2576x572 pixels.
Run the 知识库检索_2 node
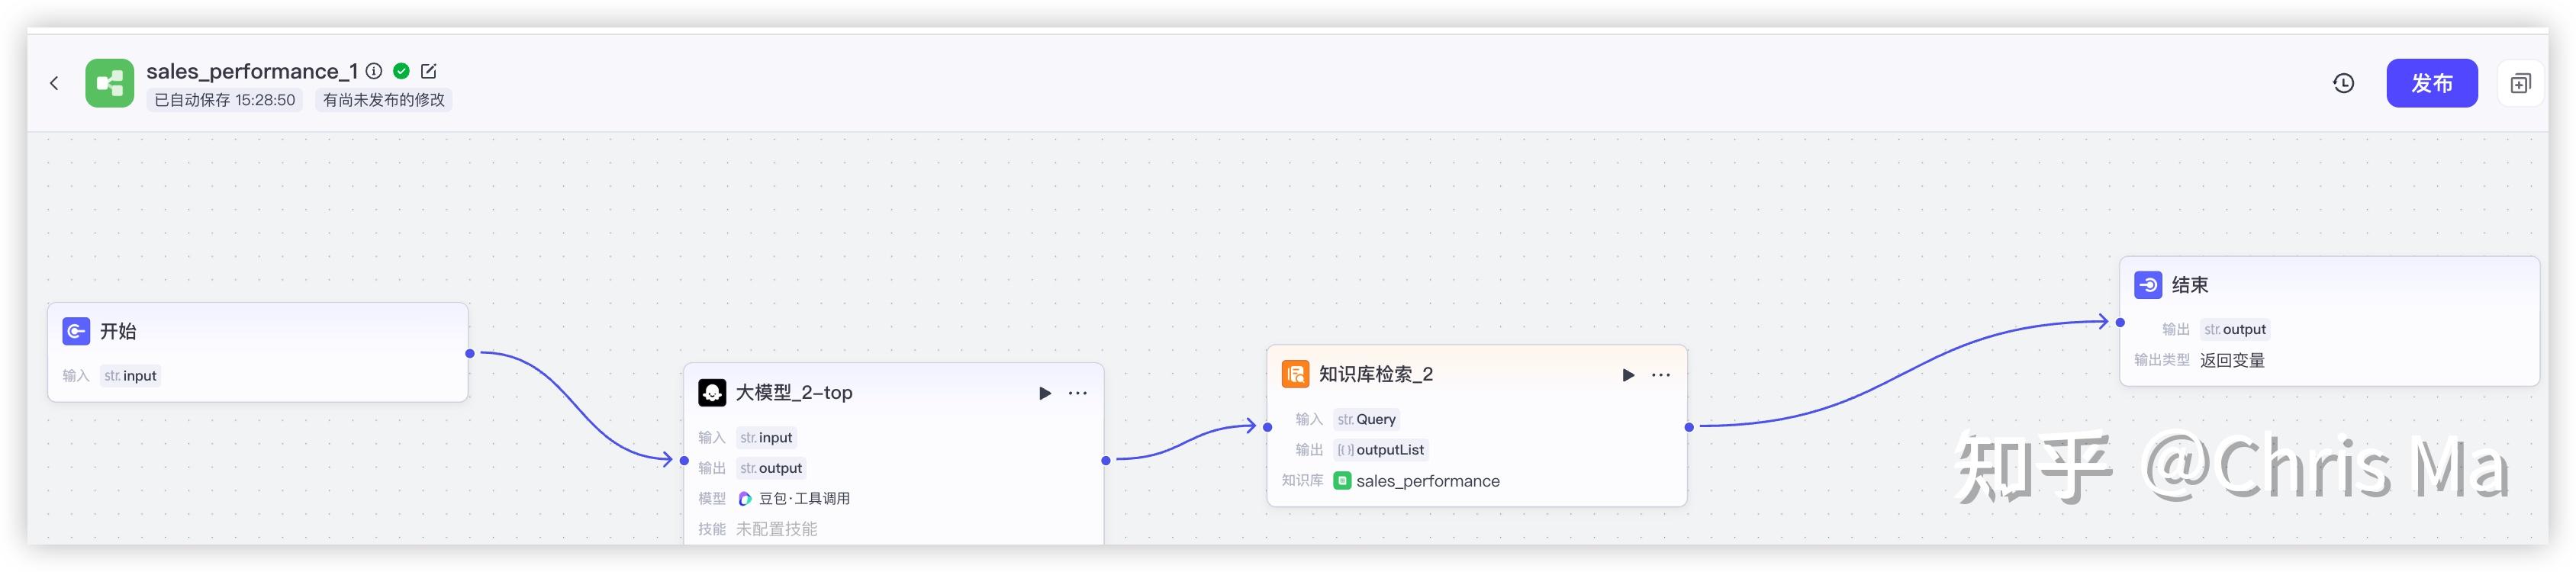(1628, 375)
